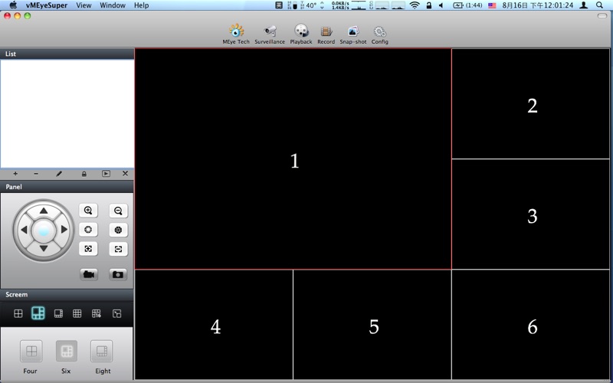
Task: Click the focus far button
Action: pyautogui.click(x=118, y=249)
